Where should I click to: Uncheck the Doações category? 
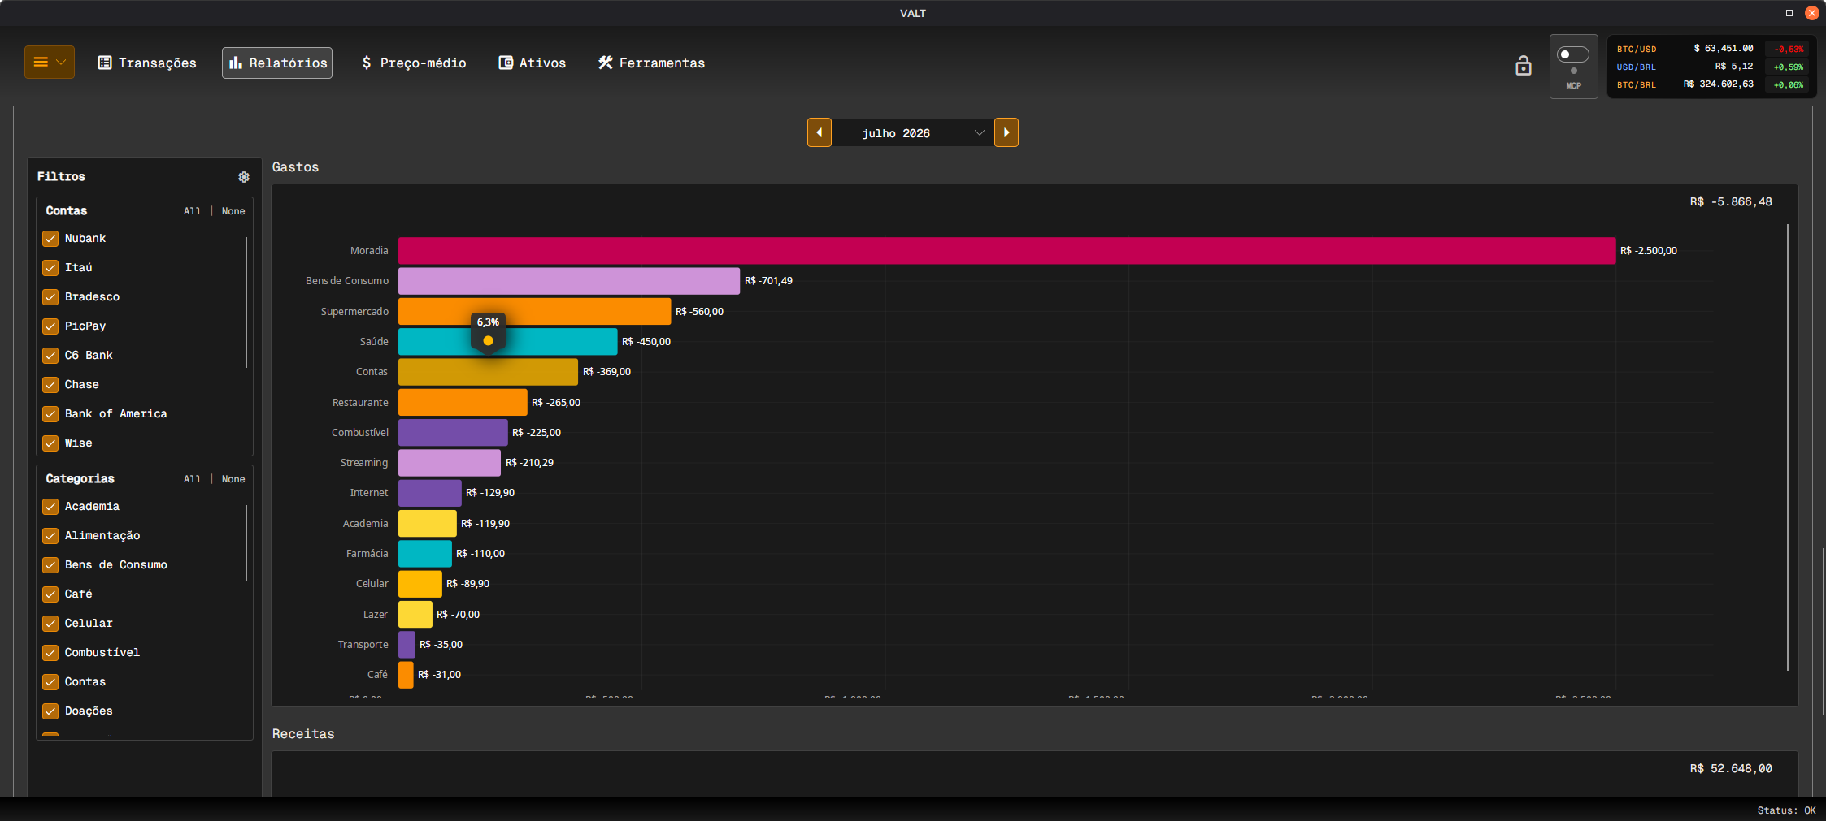tap(50, 711)
